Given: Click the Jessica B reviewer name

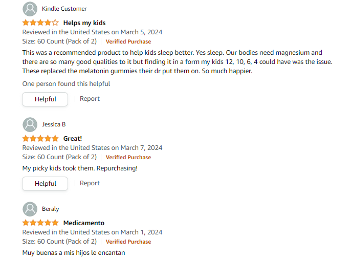Looking at the screenshot, I should coord(54,124).
